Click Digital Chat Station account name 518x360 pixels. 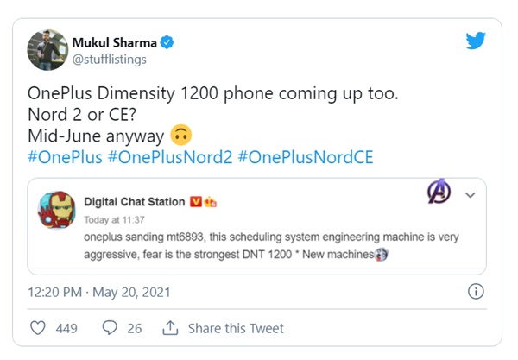(x=134, y=202)
